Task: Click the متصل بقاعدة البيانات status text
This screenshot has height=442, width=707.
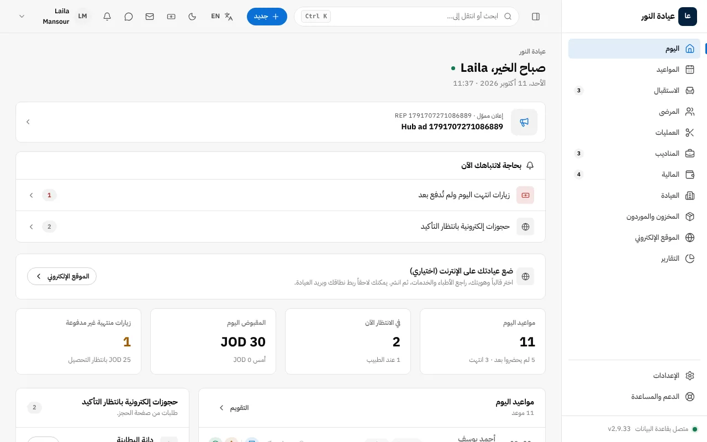Action: [662, 429]
